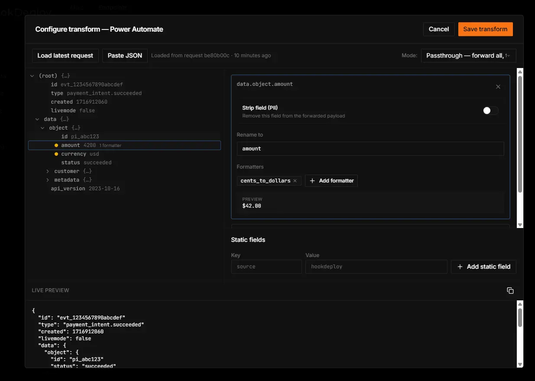Click the Paste JSON button
This screenshot has width=535, height=381.
pyautogui.click(x=125, y=55)
